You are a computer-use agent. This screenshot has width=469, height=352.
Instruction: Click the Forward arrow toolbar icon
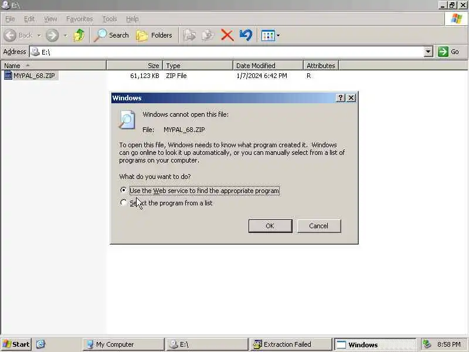pyautogui.click(x=52, y=35)
